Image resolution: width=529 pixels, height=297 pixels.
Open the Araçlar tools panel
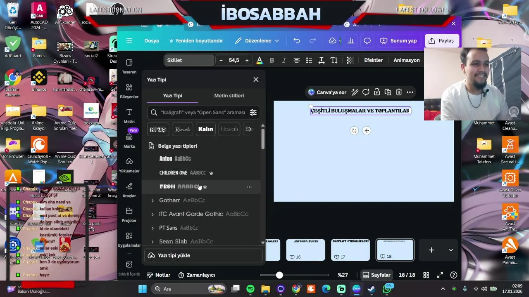point(129,190)
